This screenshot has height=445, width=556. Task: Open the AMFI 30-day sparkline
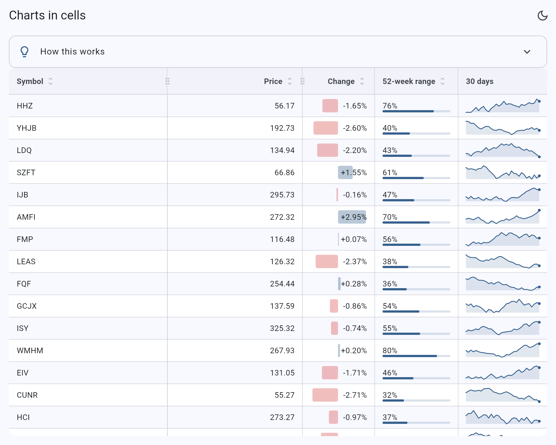503,217
